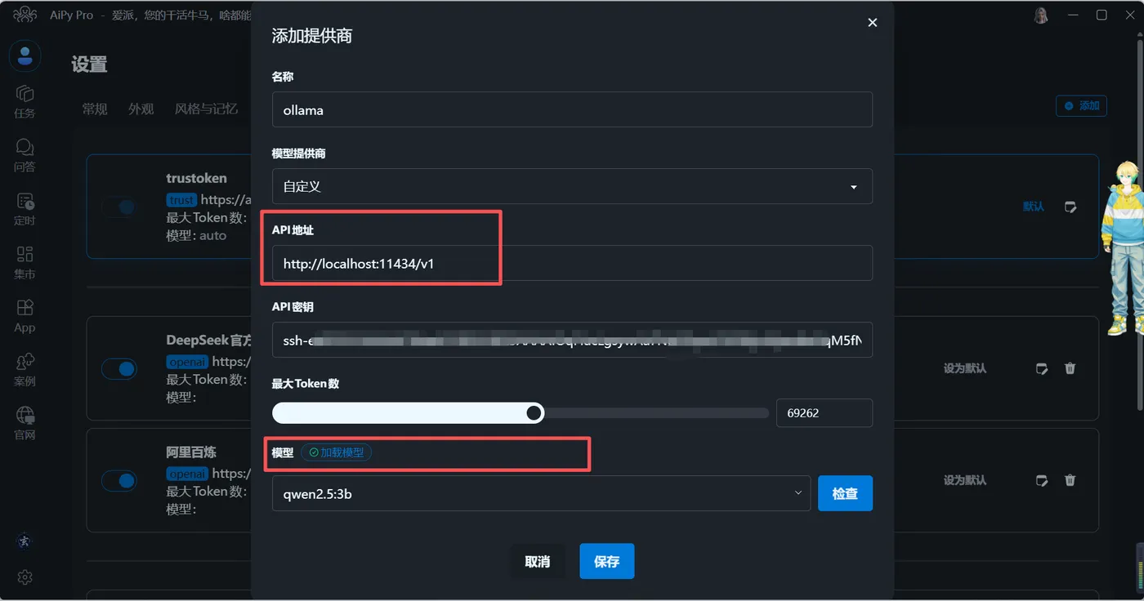The width and height of the screenshot is (1144, 601).
Task: Click the anime character mascot
Action: pyautogui.click(x=1126, y=247)
